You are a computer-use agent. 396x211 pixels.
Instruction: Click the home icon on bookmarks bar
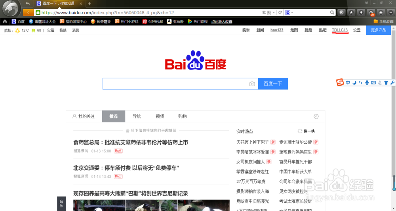5,22
